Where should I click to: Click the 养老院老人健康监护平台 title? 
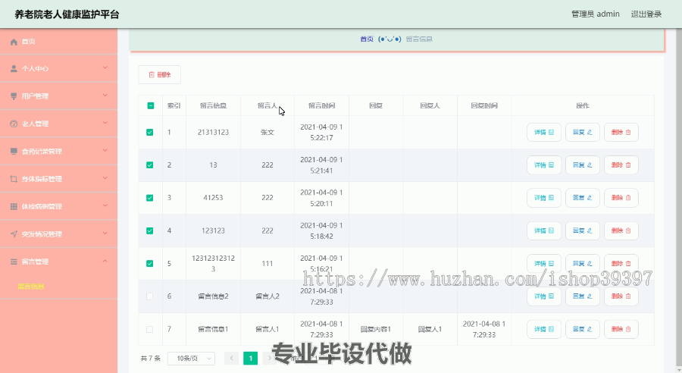pos(67,14)
